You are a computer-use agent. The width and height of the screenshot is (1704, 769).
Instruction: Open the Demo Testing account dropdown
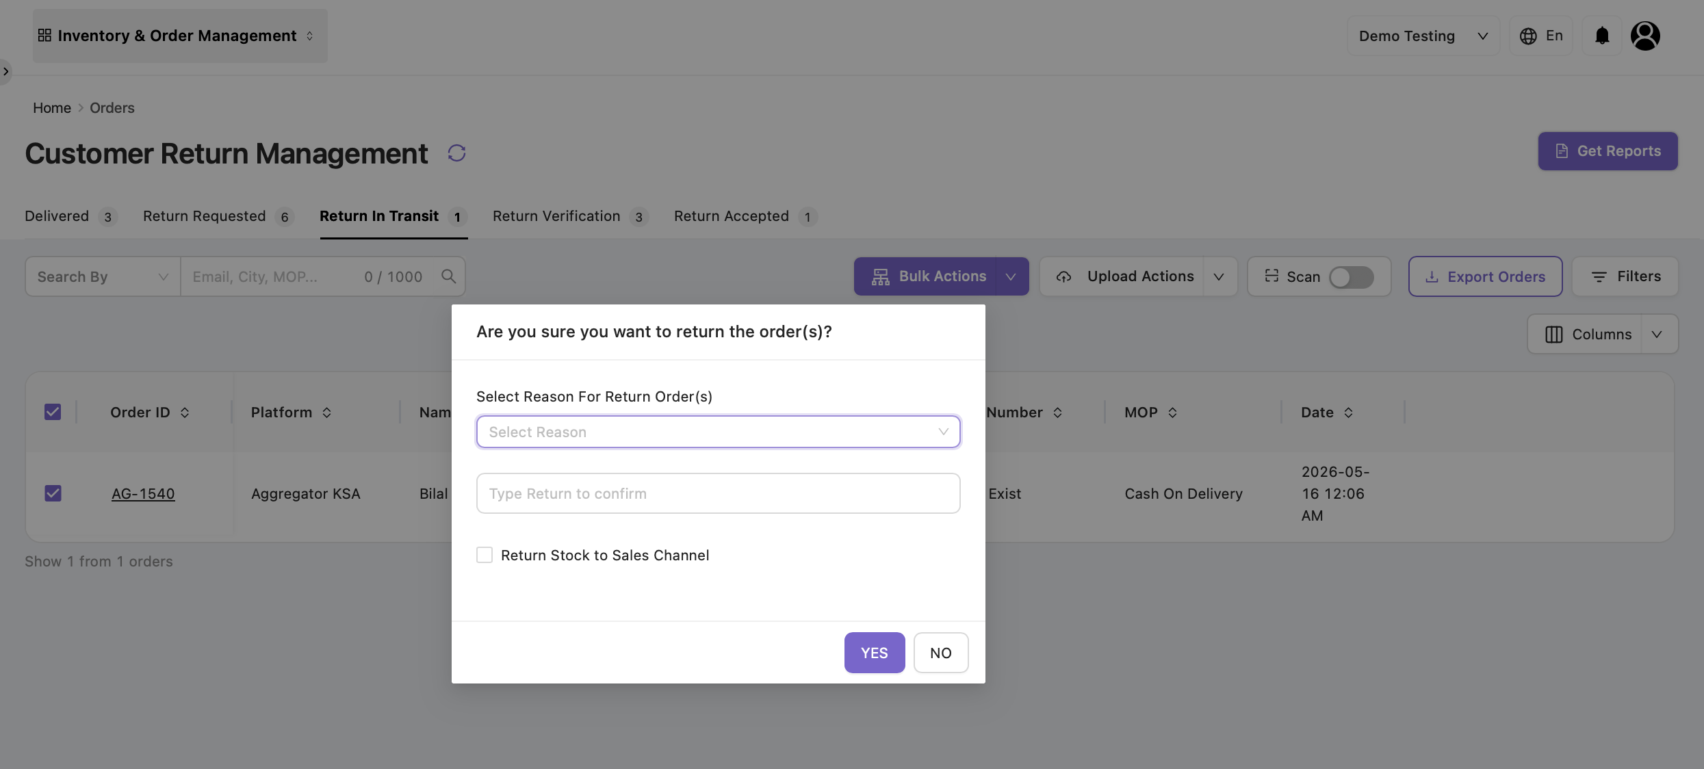point(1423,36)
